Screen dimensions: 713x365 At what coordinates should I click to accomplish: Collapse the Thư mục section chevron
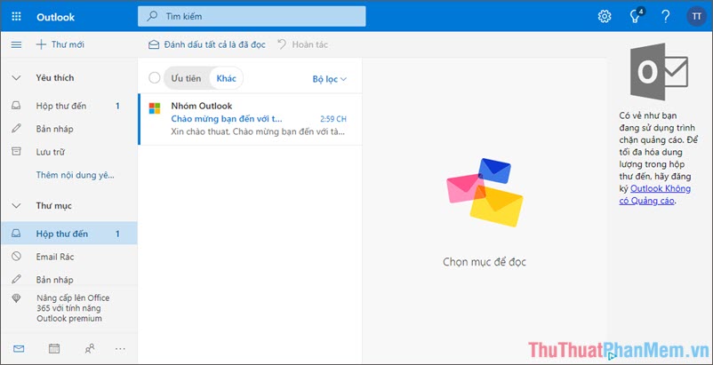16,206
